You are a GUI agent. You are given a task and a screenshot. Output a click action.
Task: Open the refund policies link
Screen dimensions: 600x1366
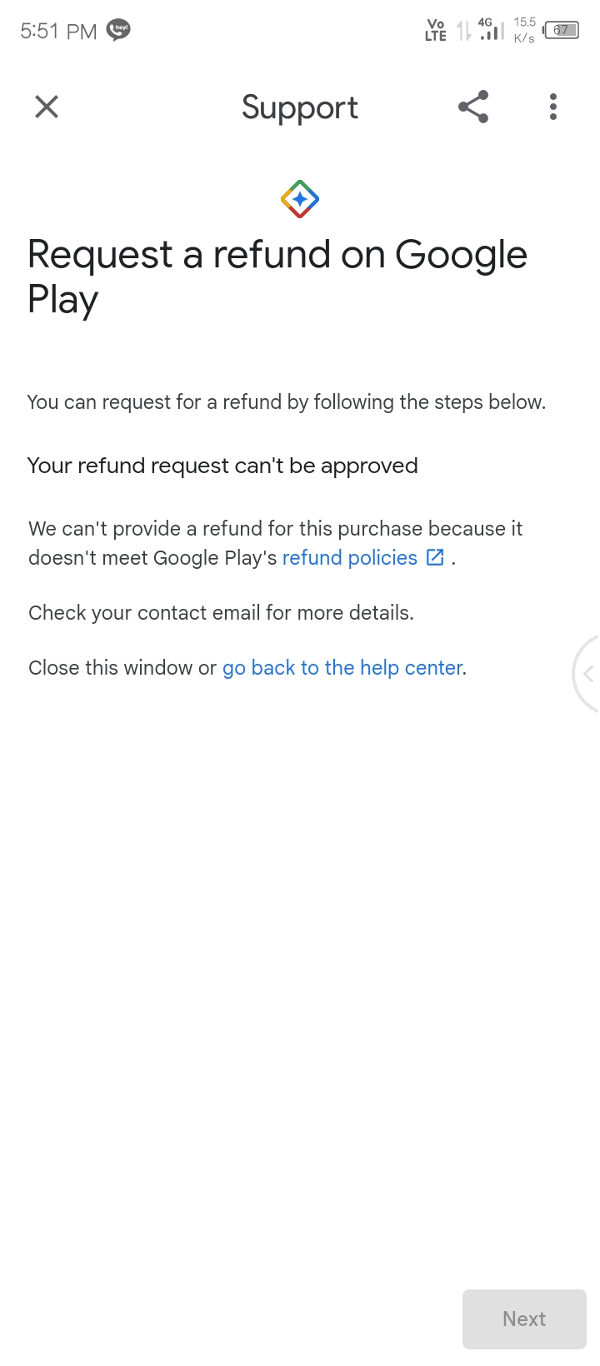(350, 558)
